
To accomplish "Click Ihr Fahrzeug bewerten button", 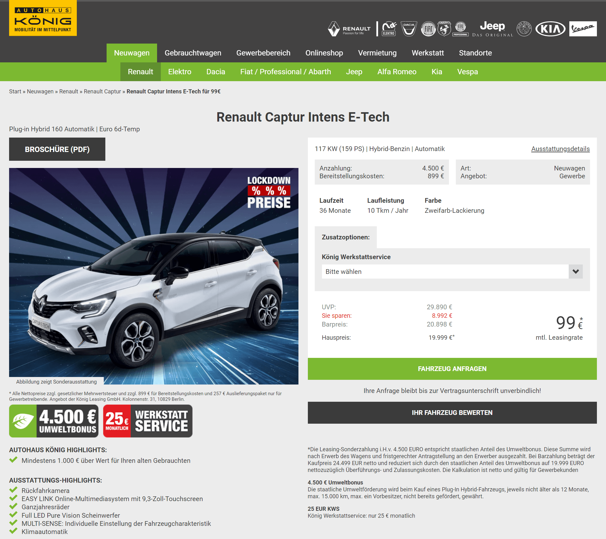I will [x=452, y=413].
